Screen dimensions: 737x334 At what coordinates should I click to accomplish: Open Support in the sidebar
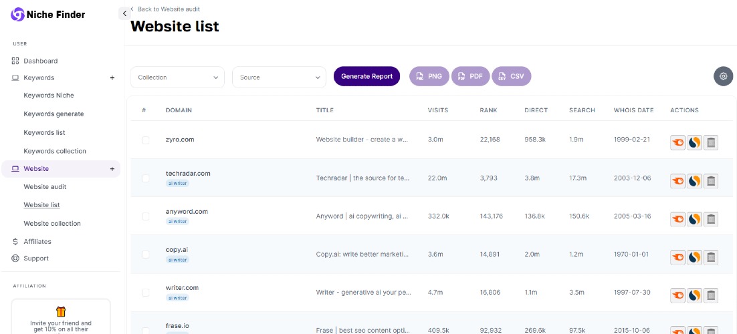point(36,259)
